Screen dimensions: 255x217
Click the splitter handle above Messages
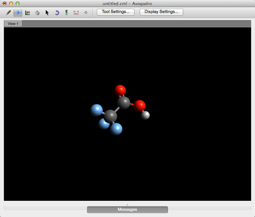[127, 204]
